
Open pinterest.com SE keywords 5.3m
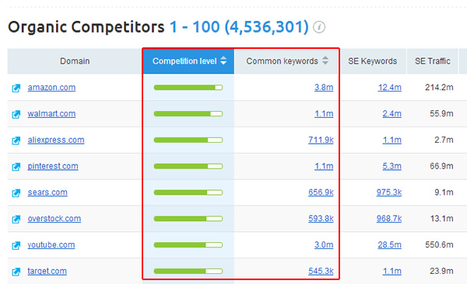(x=392, y=166)
